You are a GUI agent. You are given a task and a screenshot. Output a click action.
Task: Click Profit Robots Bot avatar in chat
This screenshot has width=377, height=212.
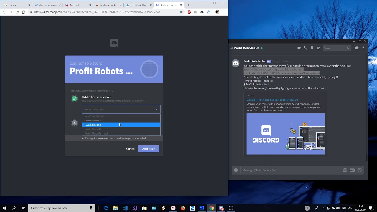[x=236, y=63]
